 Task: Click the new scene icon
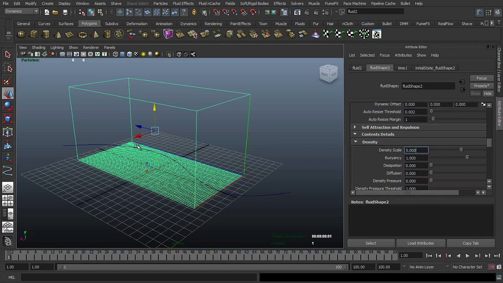click(x=47, y=12)
